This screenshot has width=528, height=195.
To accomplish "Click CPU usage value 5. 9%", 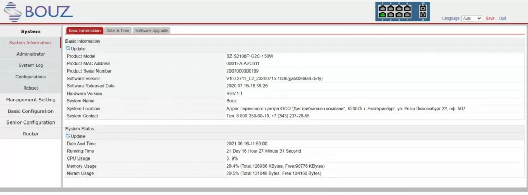I will click(x=232, y=158).
